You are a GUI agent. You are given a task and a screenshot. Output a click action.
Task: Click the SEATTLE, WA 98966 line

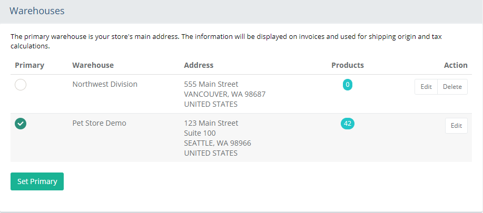point(218,143)
